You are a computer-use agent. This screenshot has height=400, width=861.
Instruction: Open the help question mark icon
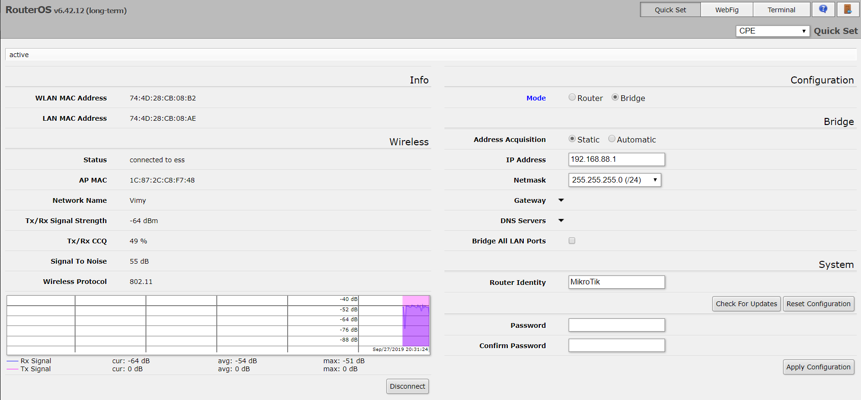(823, 9)
